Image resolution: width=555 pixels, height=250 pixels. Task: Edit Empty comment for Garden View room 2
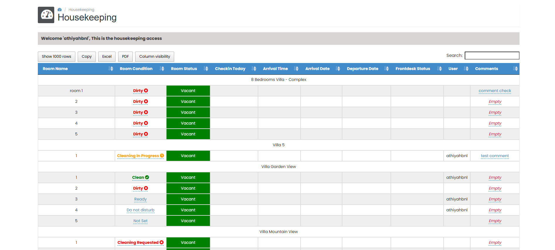point(495,188)
